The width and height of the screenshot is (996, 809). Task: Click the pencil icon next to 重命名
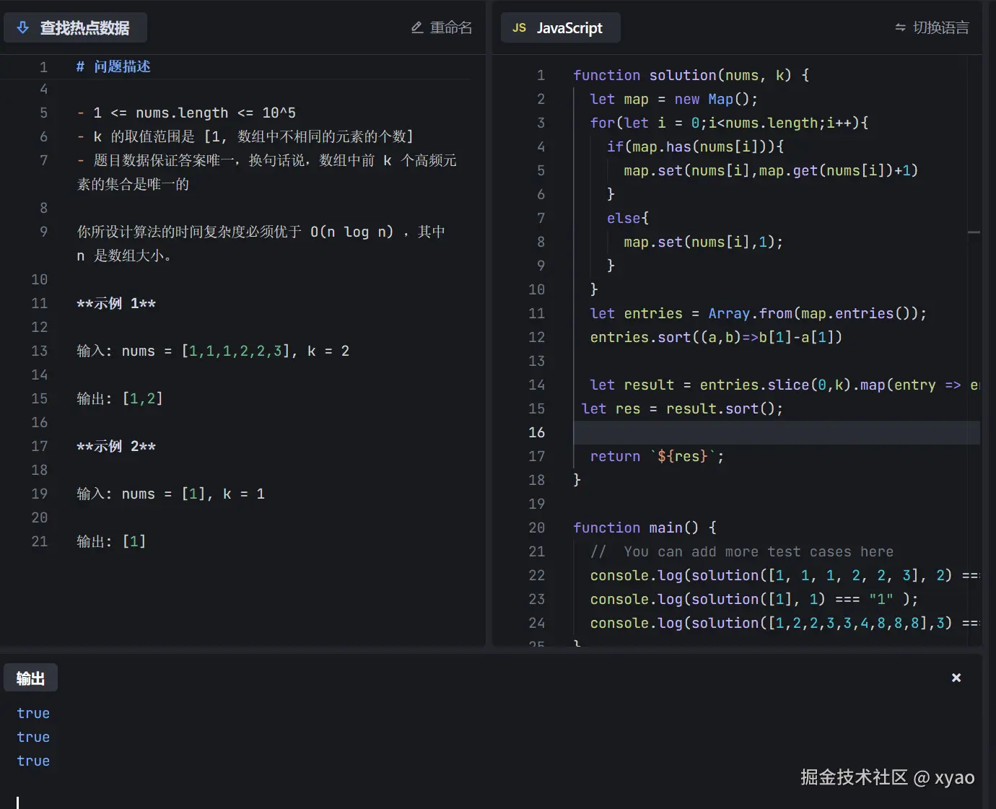pyautogui.click(x=416, y=27)
